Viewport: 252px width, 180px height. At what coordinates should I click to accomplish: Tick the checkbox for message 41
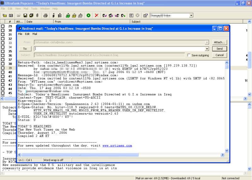point(3,76)
